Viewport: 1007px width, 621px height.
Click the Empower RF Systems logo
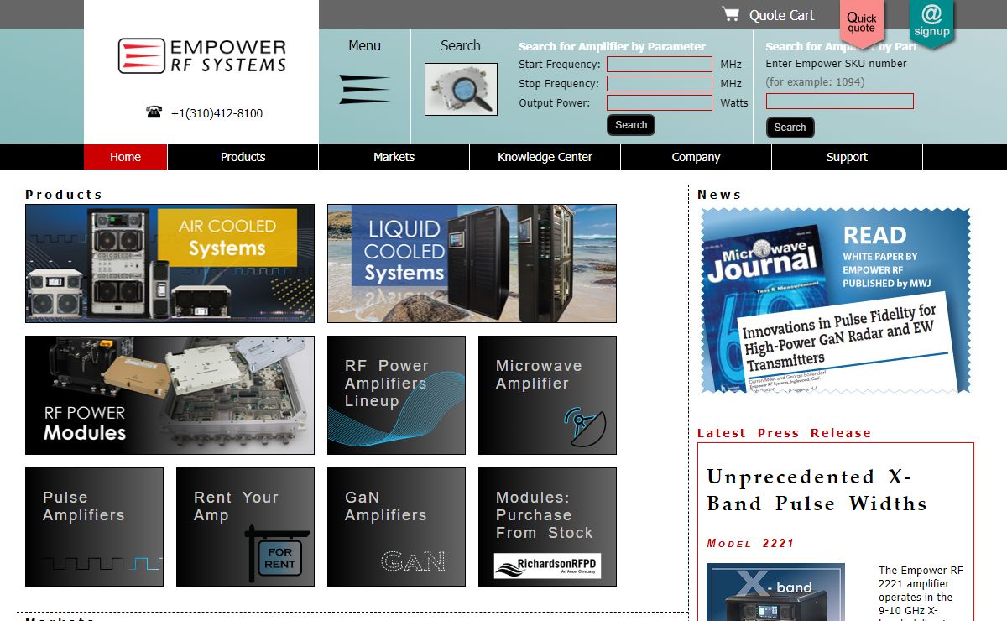tap(201, 56)
